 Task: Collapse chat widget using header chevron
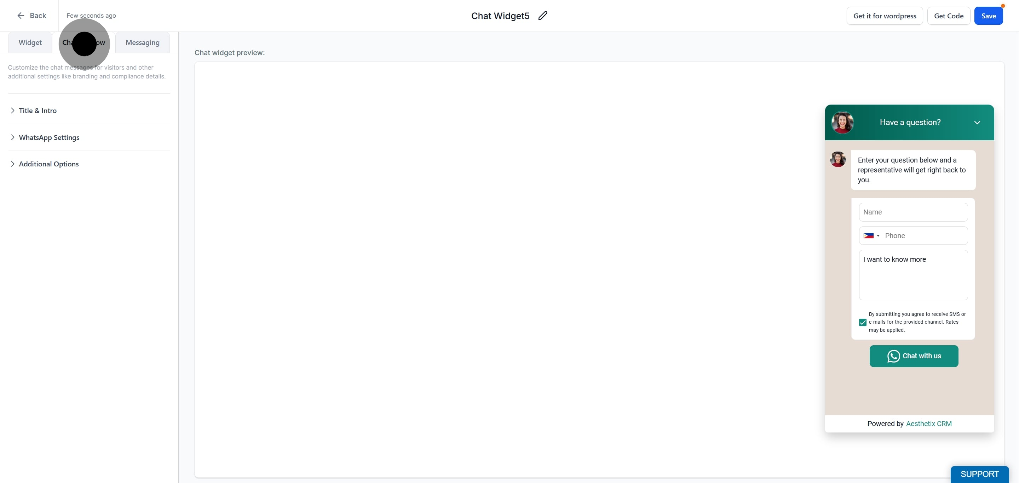[977, 123]
